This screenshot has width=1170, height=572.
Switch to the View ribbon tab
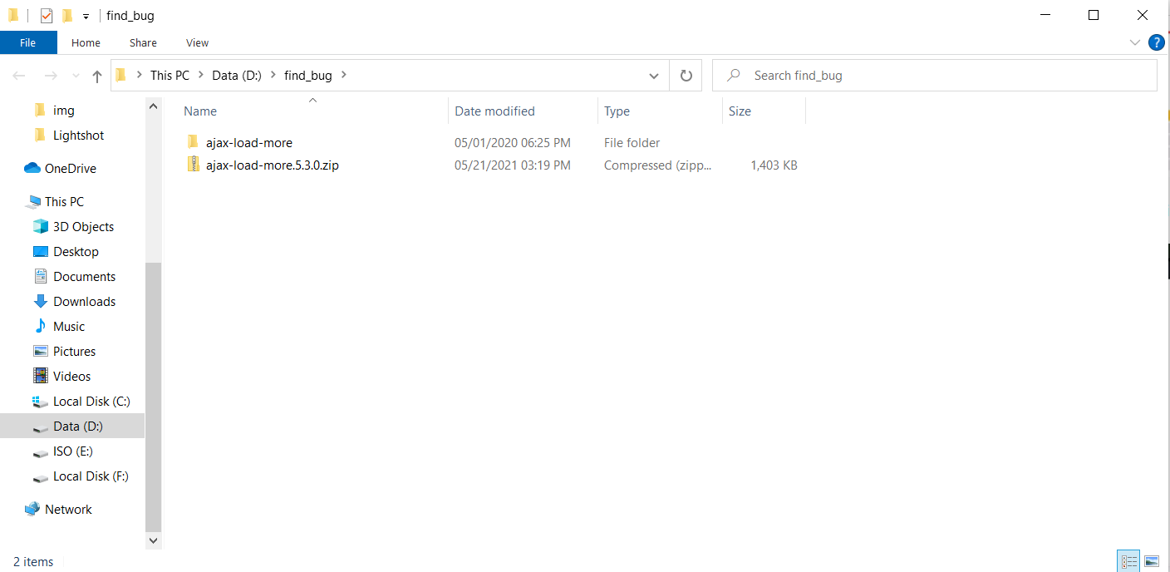197,42
